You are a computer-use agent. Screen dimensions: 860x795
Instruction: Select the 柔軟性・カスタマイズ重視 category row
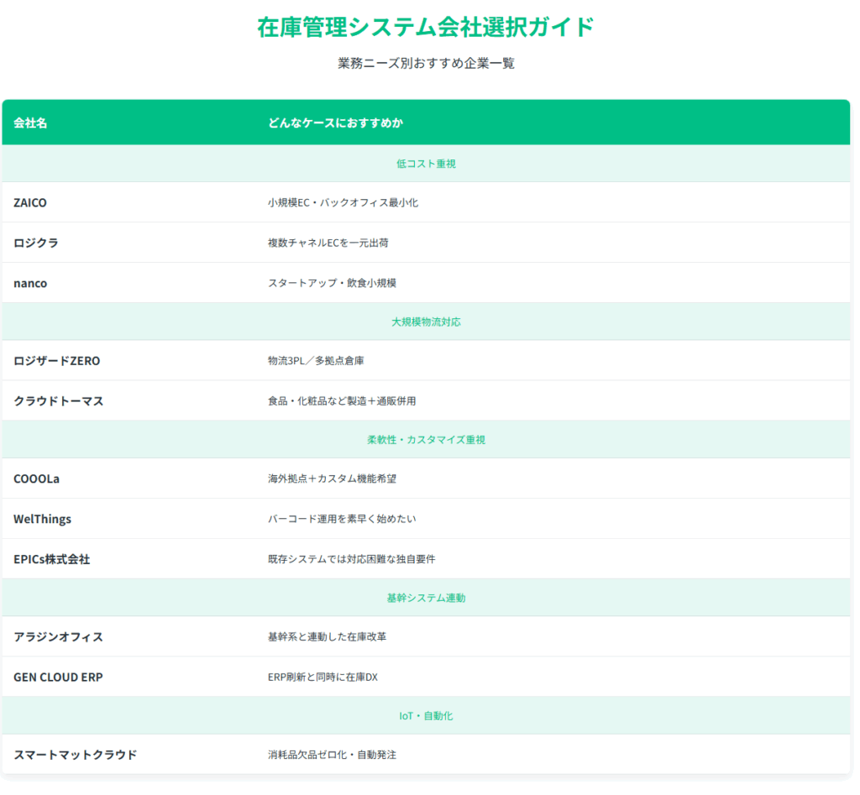426,439
